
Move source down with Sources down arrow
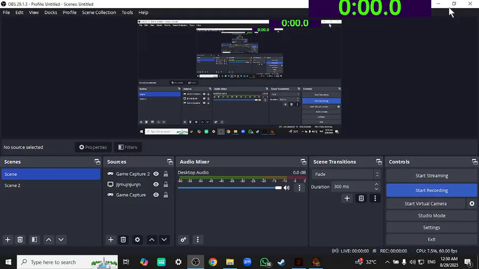point(164,240)
